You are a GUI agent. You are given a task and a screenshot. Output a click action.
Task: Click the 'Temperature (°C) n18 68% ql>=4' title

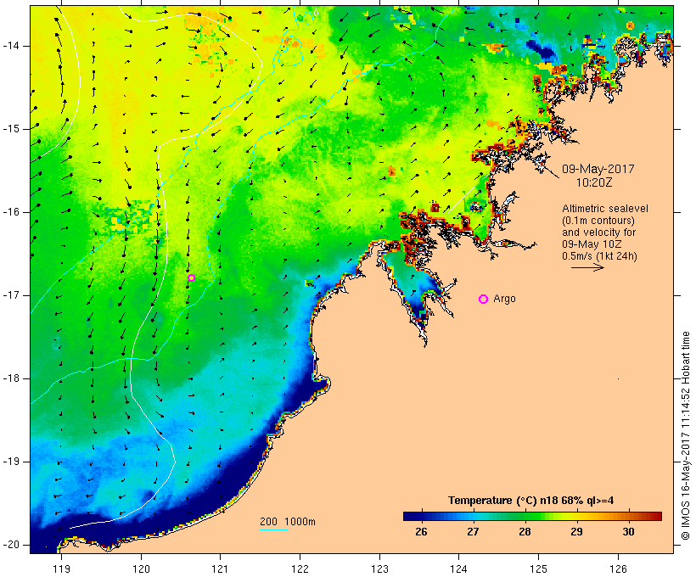click(x=530, y=501)
